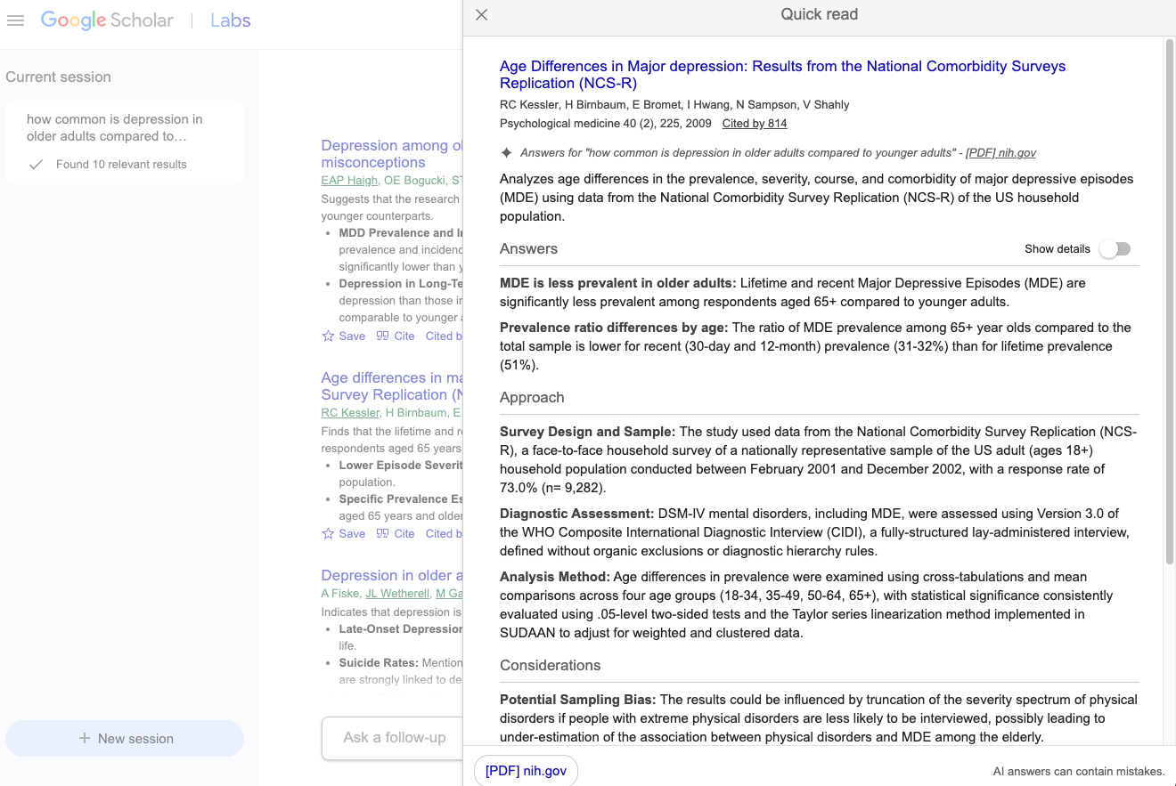The height and width of the screenshot is (786, 1176).
Task: Select the depression in older adults session
Action: (x=125, y=142)
